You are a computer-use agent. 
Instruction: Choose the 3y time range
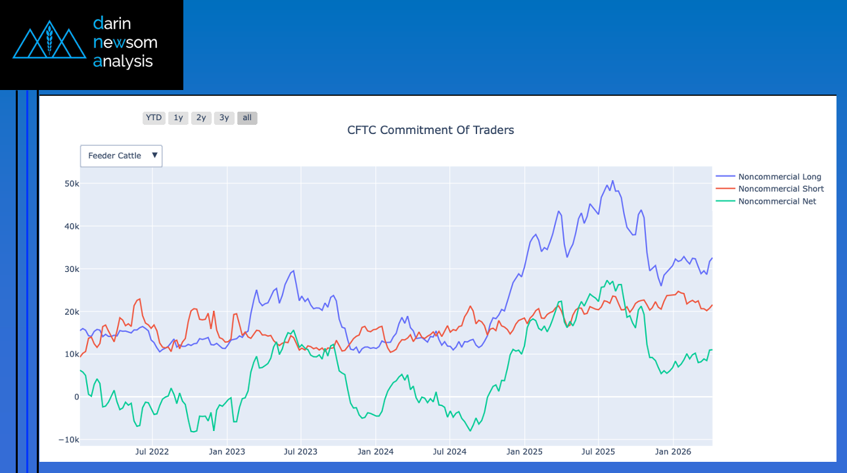pyautogui.click(x=224, y=118)
